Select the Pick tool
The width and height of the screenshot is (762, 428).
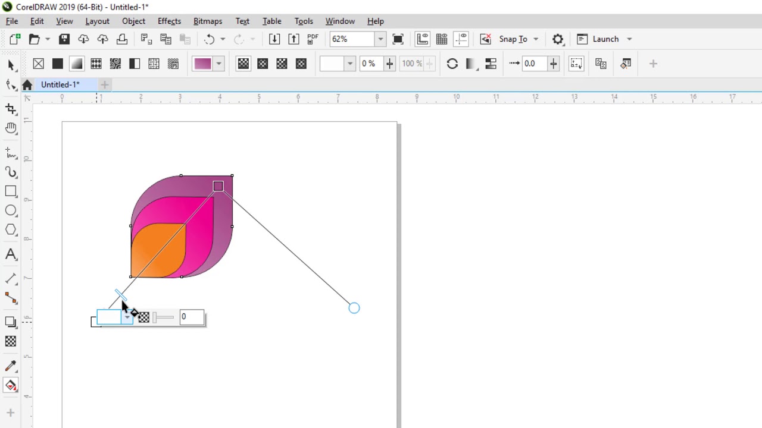[x=11, y=65]
